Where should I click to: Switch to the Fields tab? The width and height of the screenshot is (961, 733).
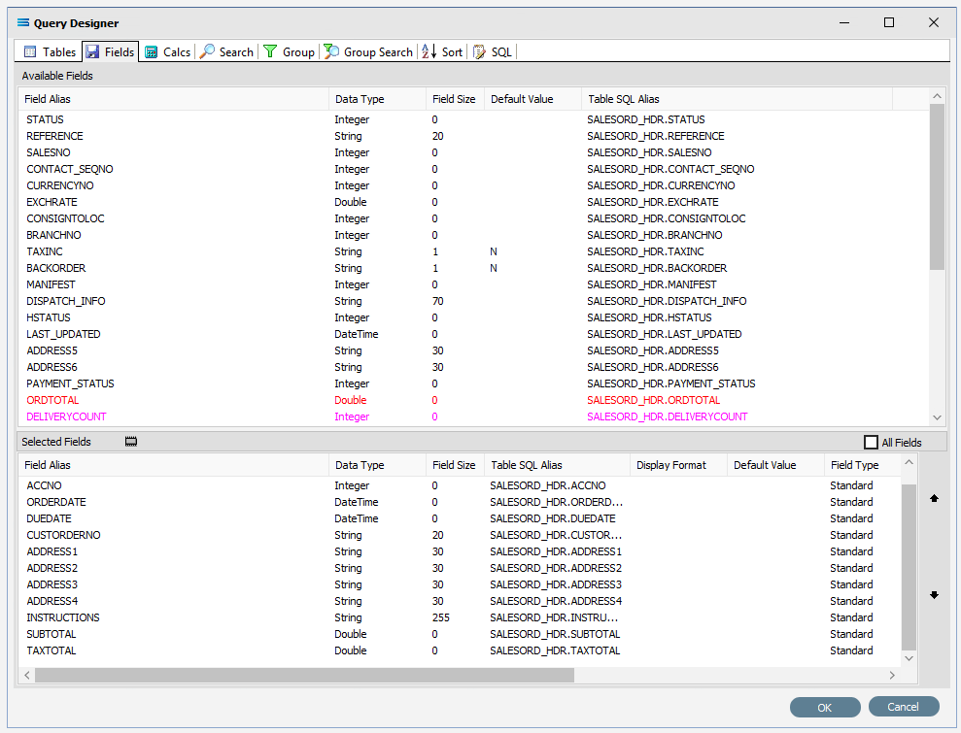(x=111, y=52)
